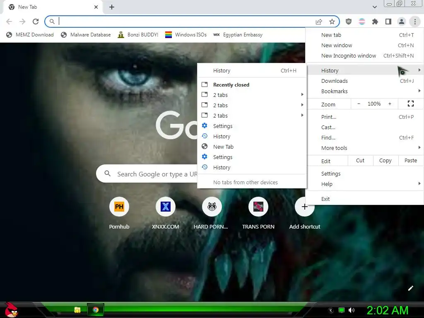Reopen the first Settings entry in recently closed
The image size is (424, 318).
[x=252, y=126]
